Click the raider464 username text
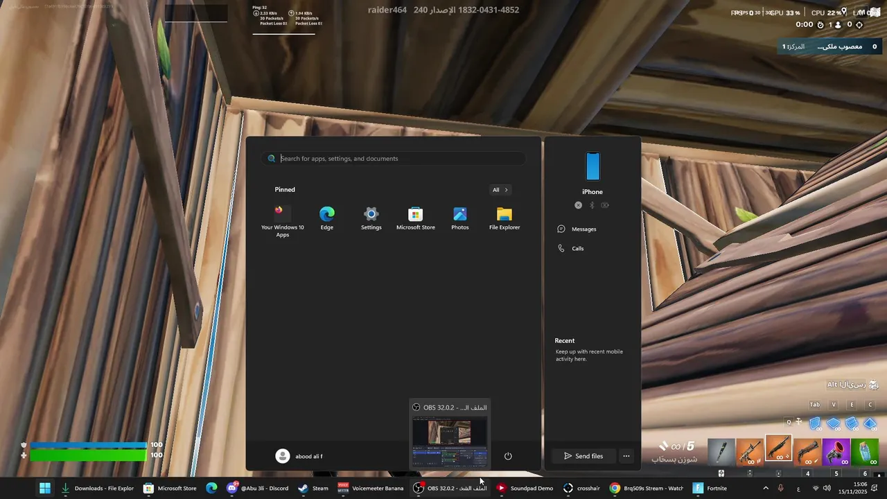The image size is (887, 499). [x=387, y=10]
